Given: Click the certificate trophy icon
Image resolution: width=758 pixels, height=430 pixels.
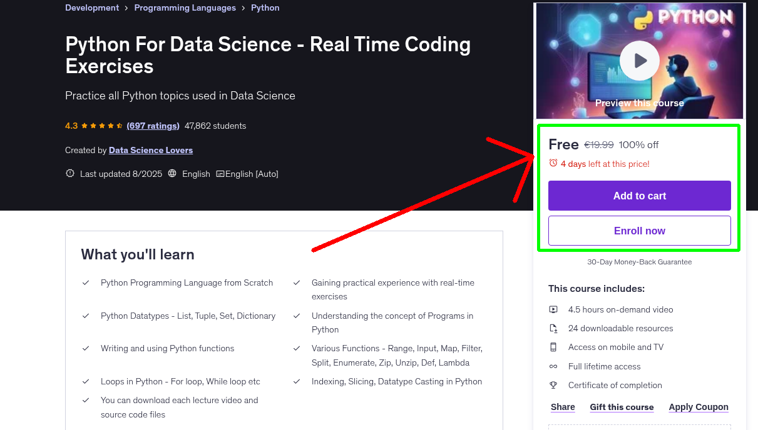Looking at the screenshot, I should click(x=553, y=385).
